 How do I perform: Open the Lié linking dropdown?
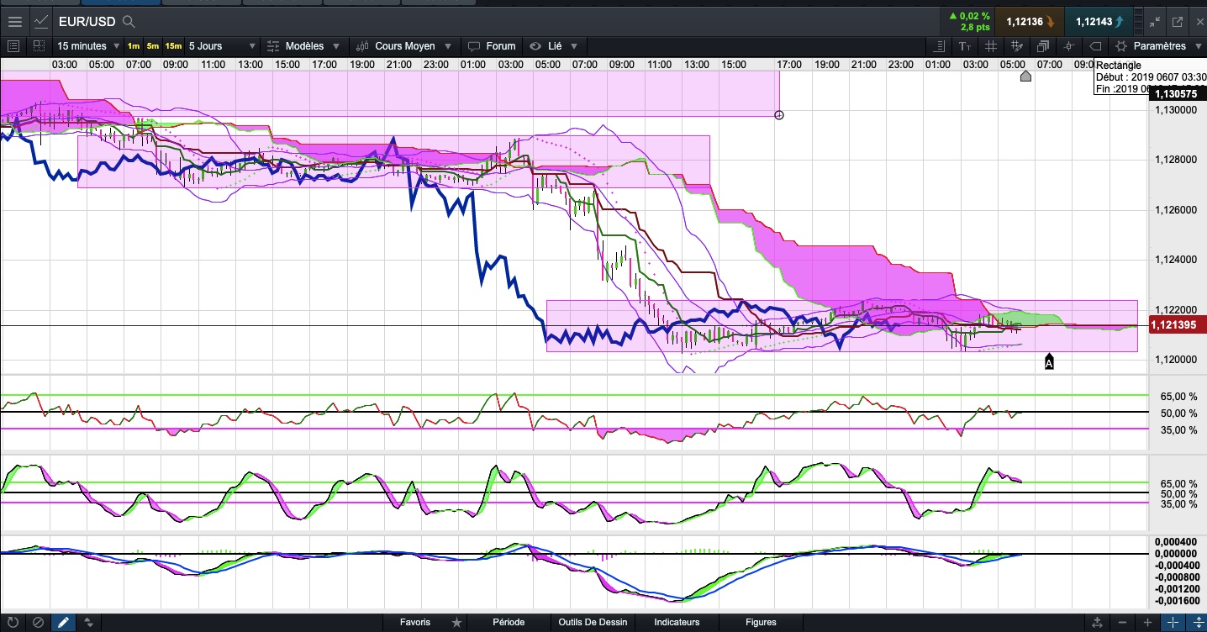[x=555, y=46]
